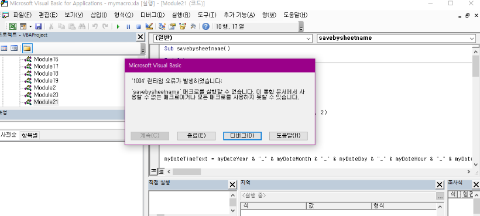The height and width of the screenshot is (216, 480).
Task: Select Module17 in project tree
Action: [46, 66]
